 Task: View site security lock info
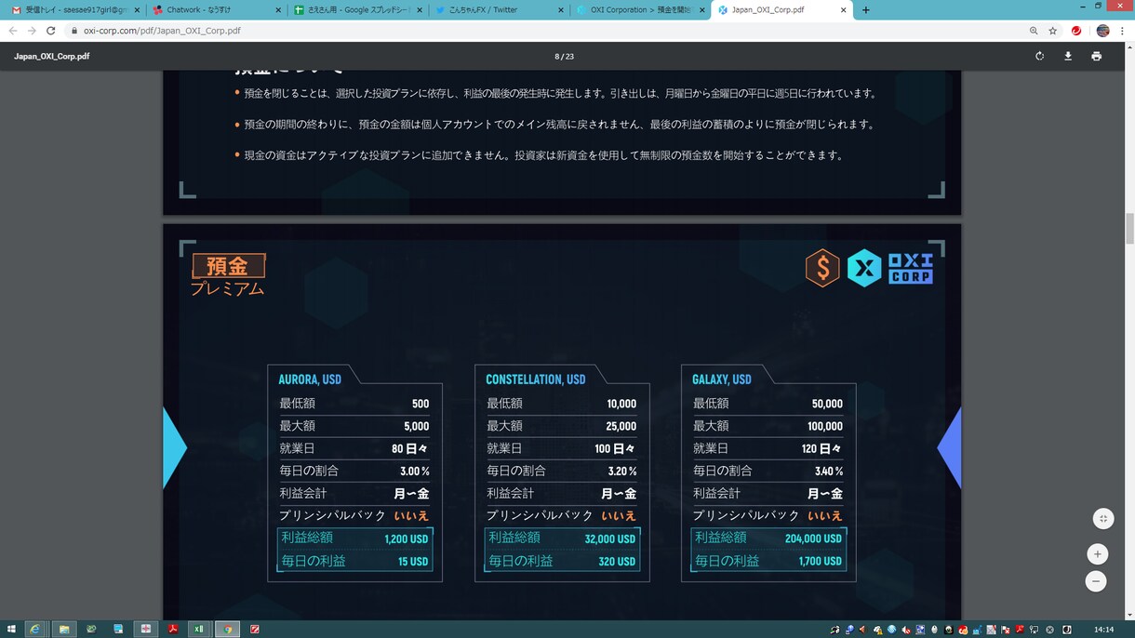coord(74,31)
